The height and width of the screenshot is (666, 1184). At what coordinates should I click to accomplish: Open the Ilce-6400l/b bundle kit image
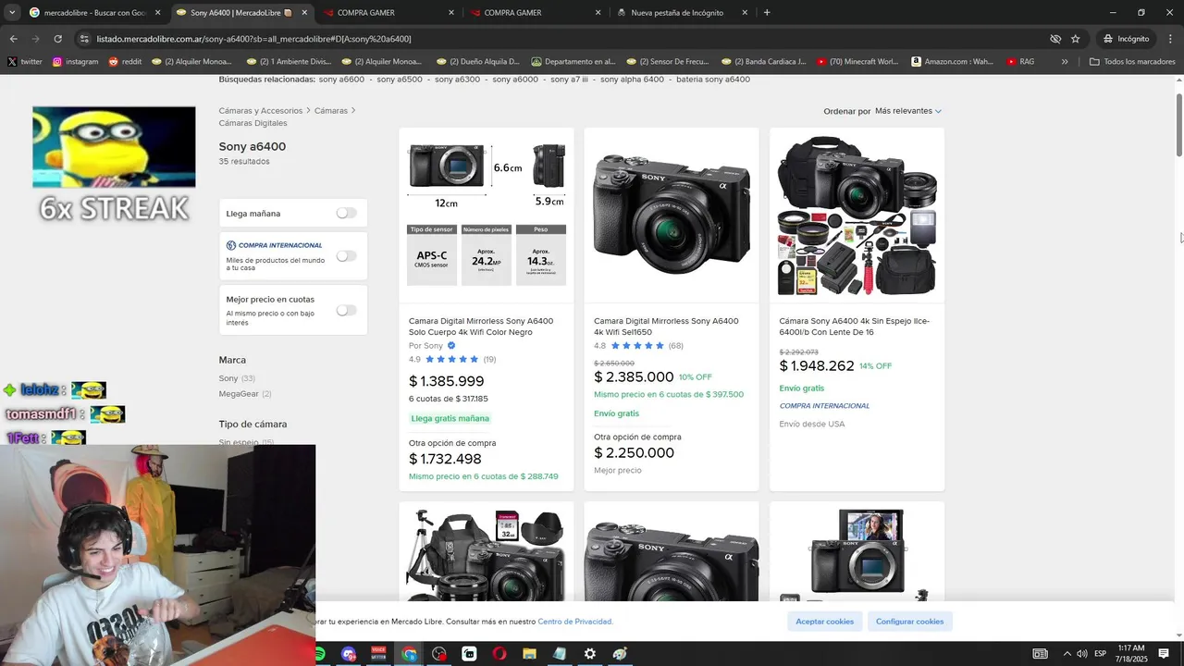[x=857, y=215]
